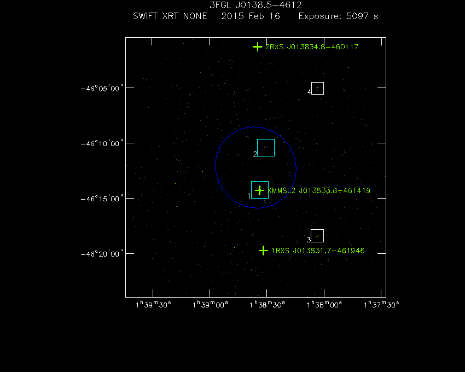Select source box number 1
The image size is (465, 372).
tap(260, 190)
